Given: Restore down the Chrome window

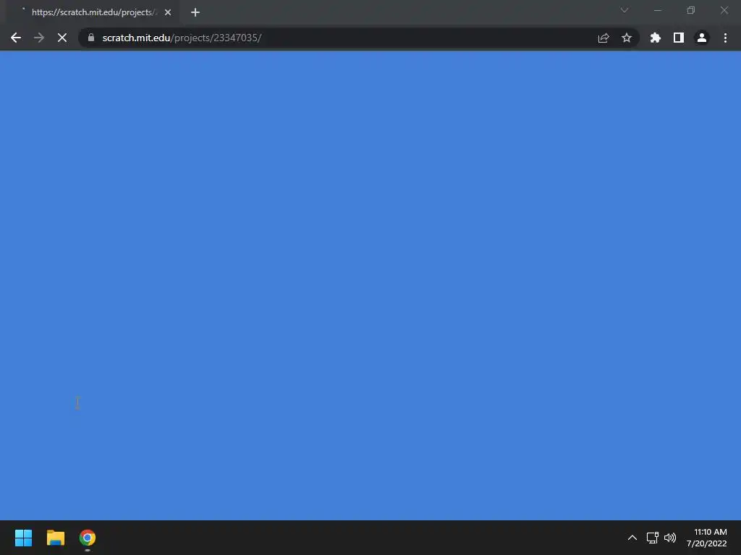Looking at the screenshot, I should point(691,10).
